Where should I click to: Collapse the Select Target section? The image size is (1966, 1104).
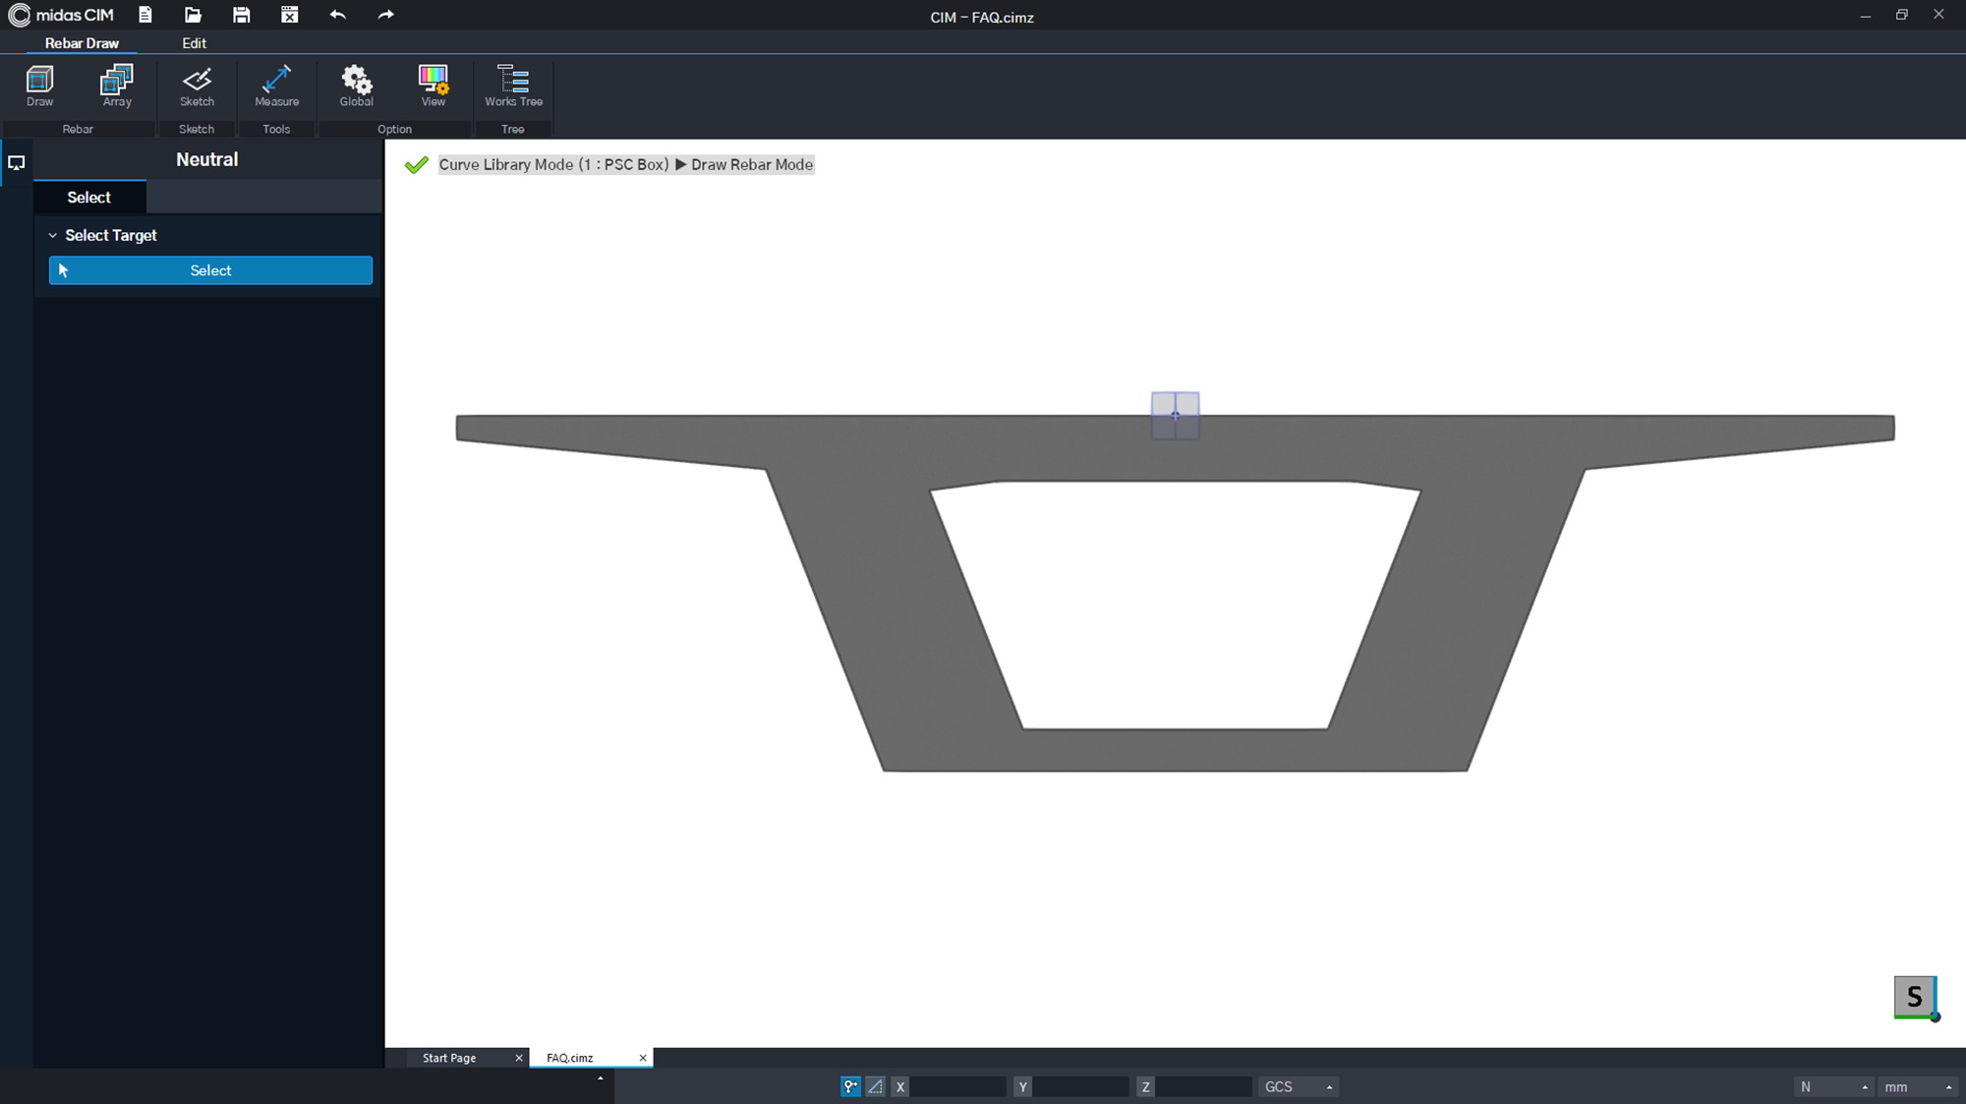[x=53, y=236]
